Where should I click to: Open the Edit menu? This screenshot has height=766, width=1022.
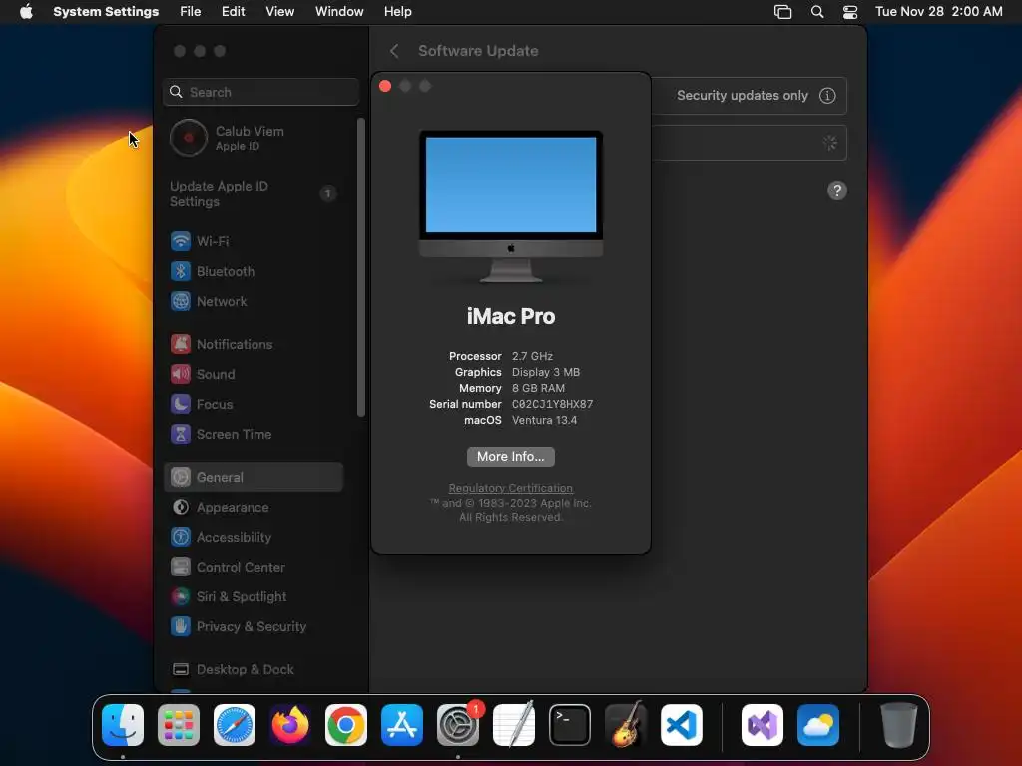click(x=234, y=12)
